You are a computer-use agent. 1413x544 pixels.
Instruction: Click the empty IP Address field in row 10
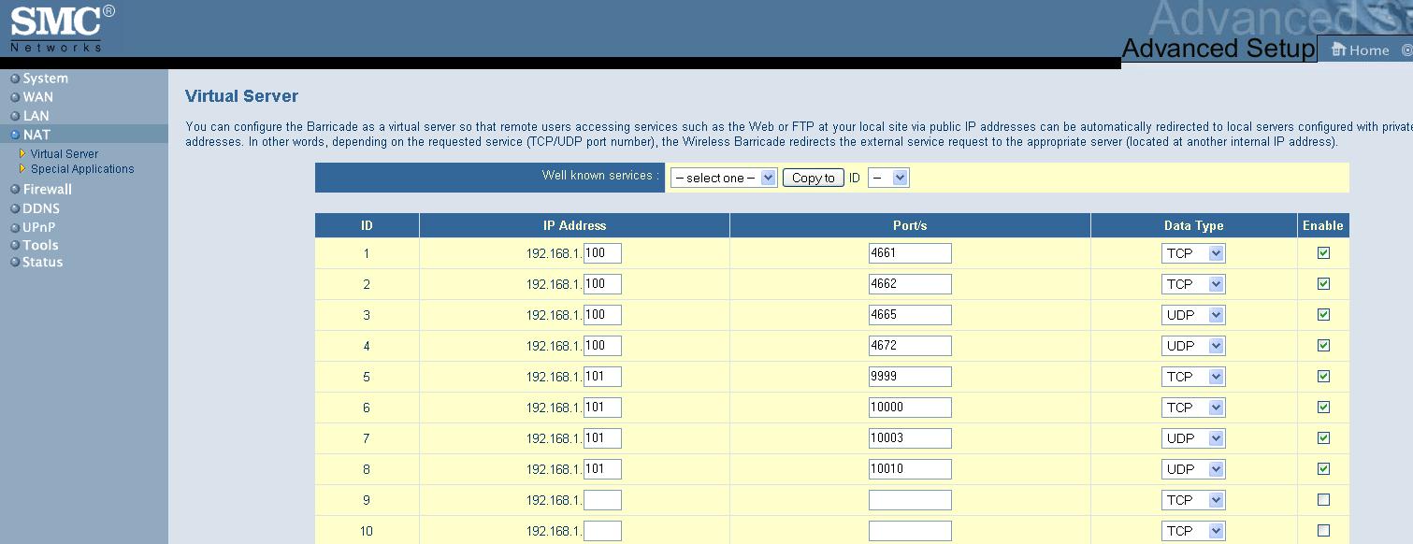click(x=602, y=531)
